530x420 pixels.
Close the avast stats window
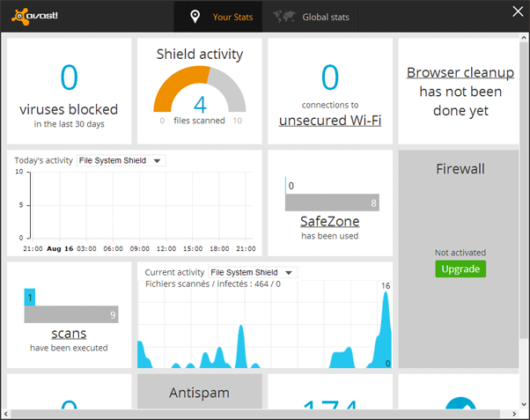point(518,11)
